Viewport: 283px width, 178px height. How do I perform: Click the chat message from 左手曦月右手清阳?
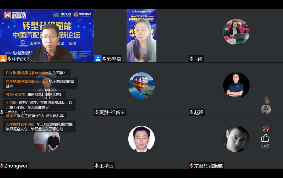[x=39, y=126]
